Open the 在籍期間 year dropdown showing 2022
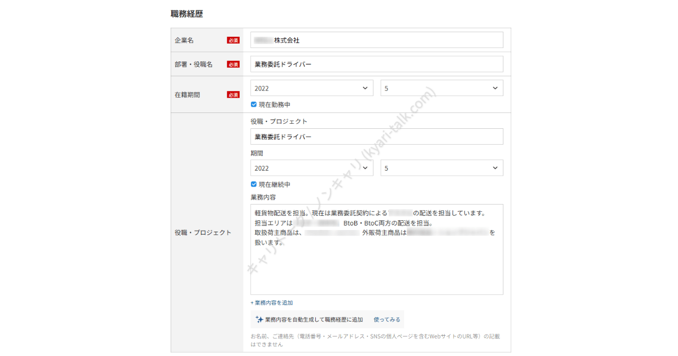 pyautogui.click(x=311, y=88)
